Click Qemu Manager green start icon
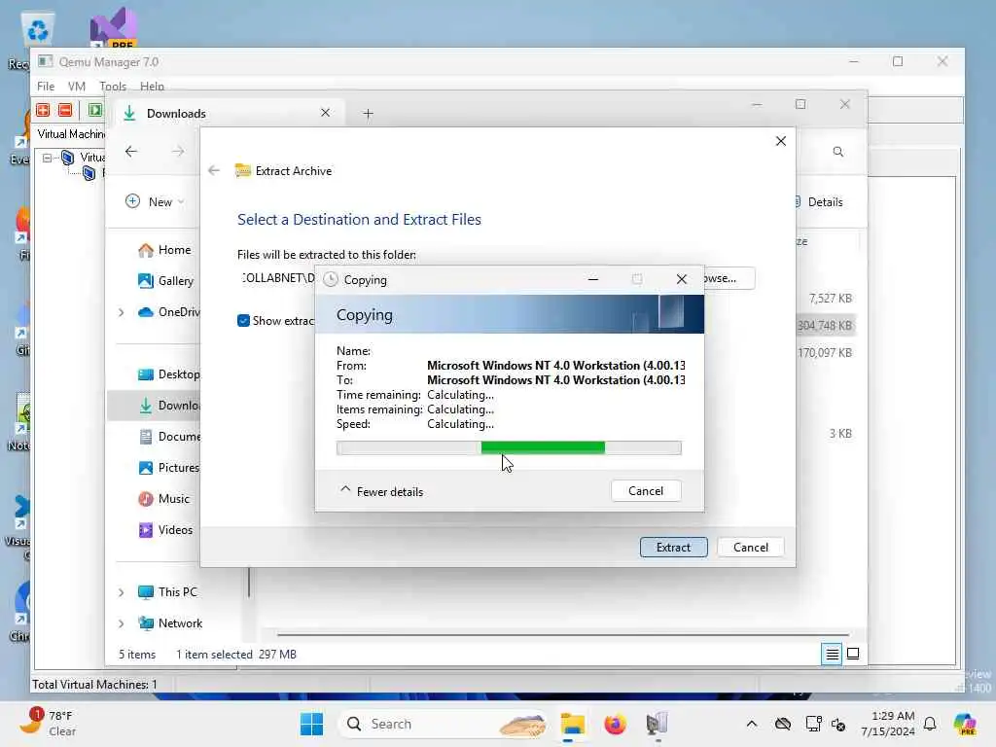Viewport: 996px width, 747px height. [x=94, y=110]
